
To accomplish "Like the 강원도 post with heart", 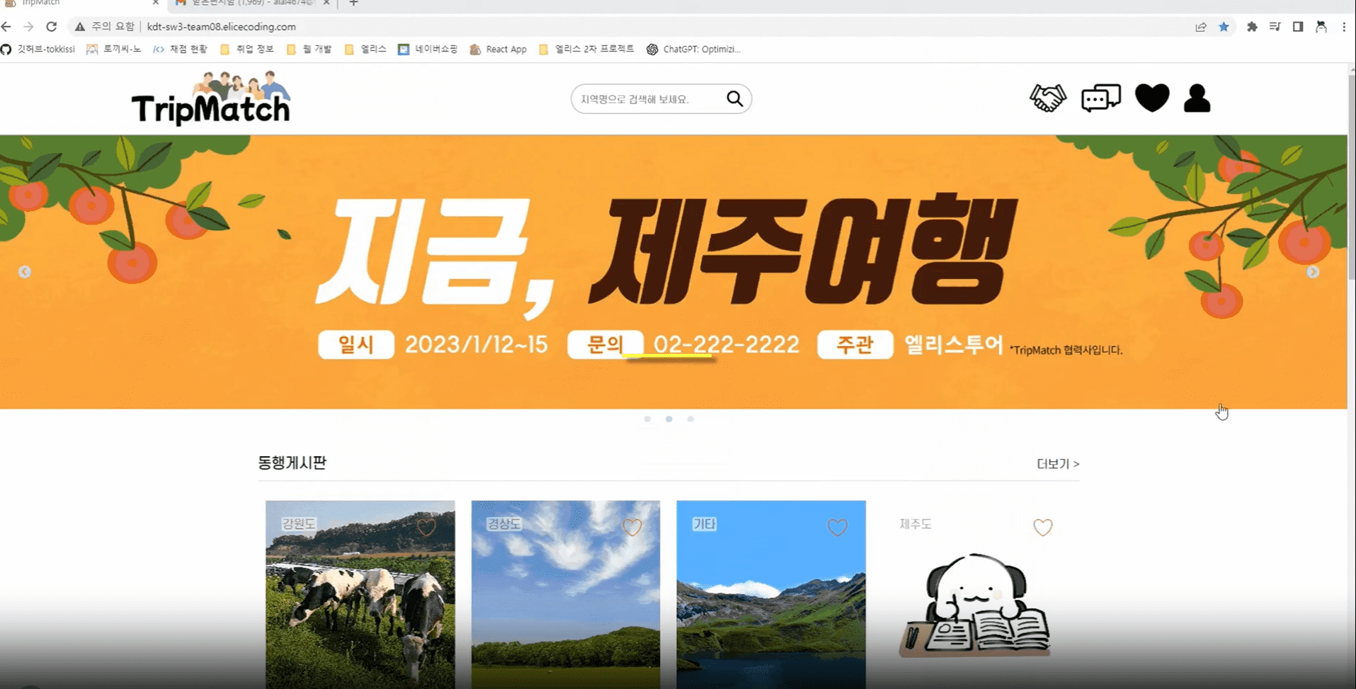I will pos(426,527).
